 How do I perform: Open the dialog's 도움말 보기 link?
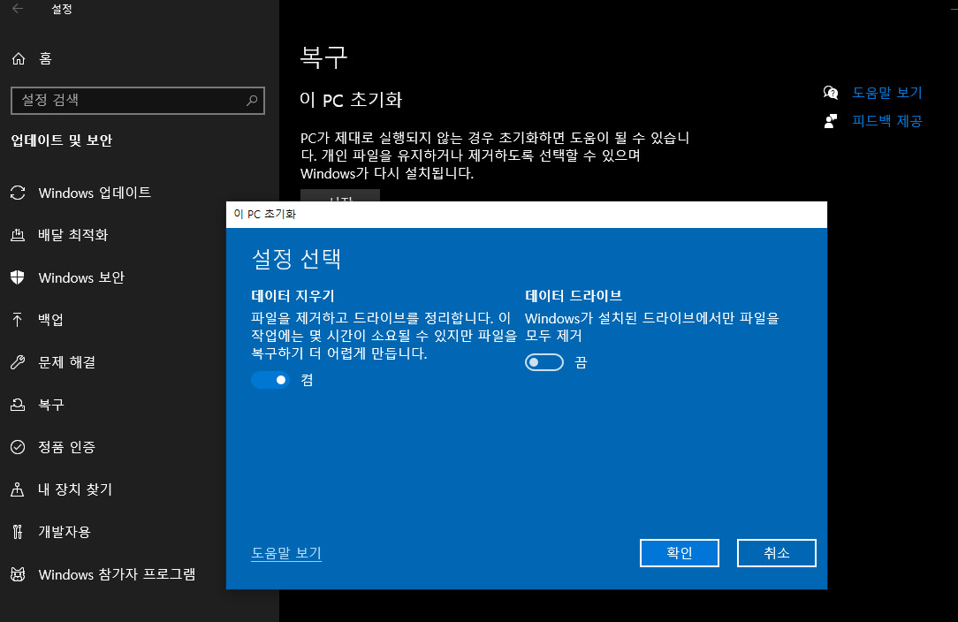(285, 553)
